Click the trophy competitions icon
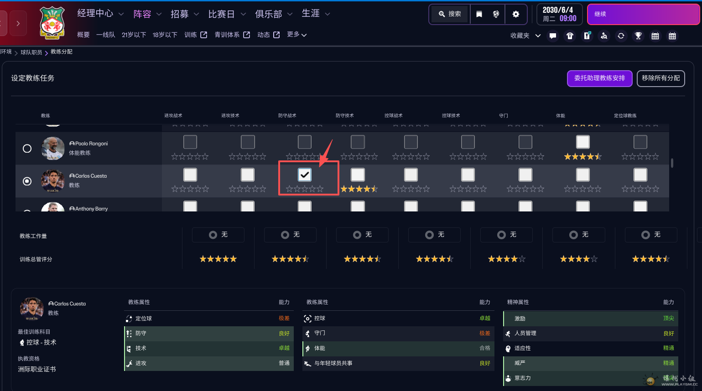Screen dimensions: 702x391 click(x=638, y=36)
